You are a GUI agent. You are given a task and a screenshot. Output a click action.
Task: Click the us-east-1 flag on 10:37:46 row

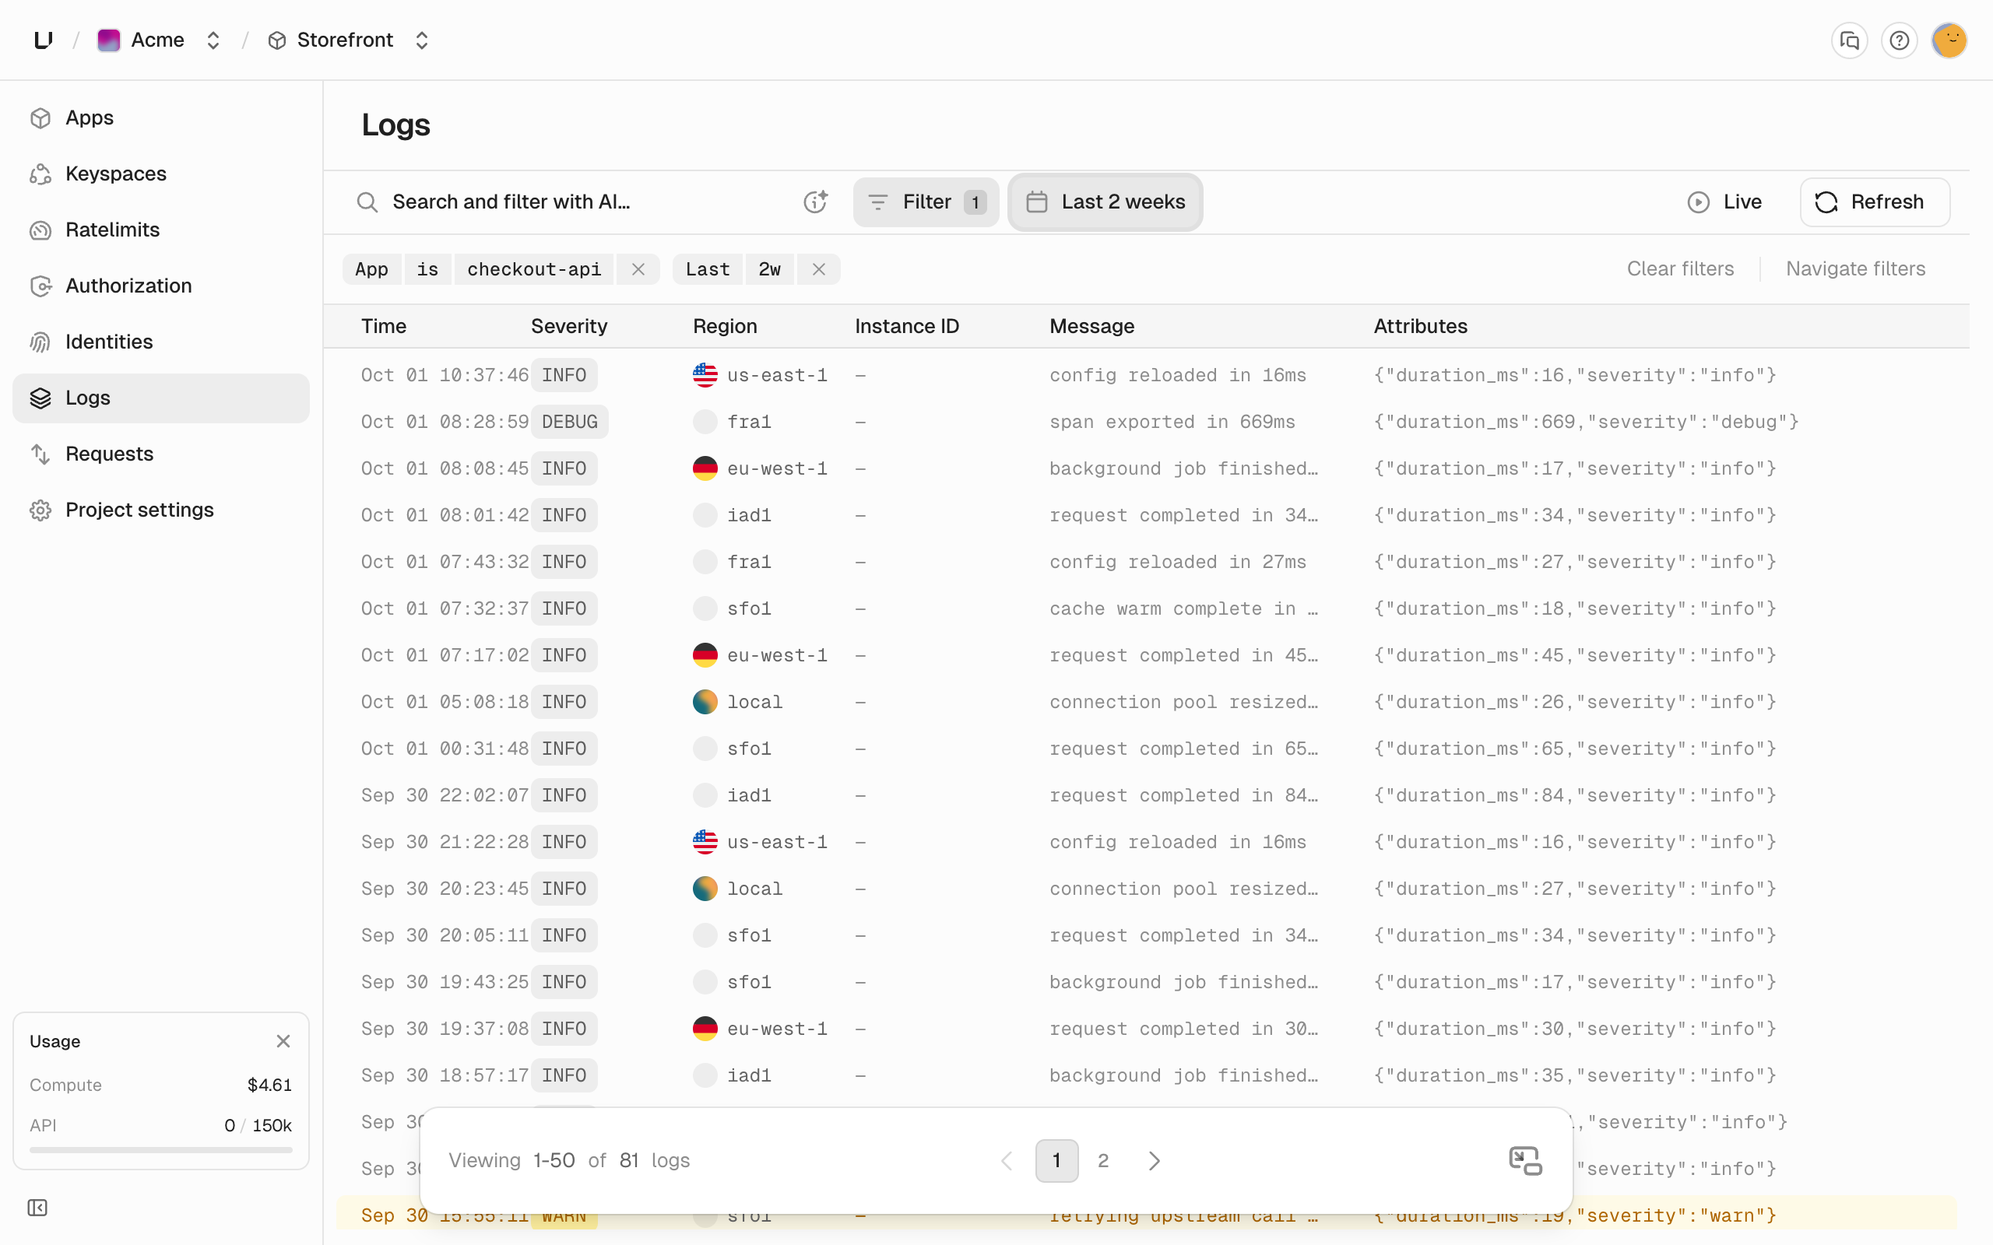pos(705,374)
